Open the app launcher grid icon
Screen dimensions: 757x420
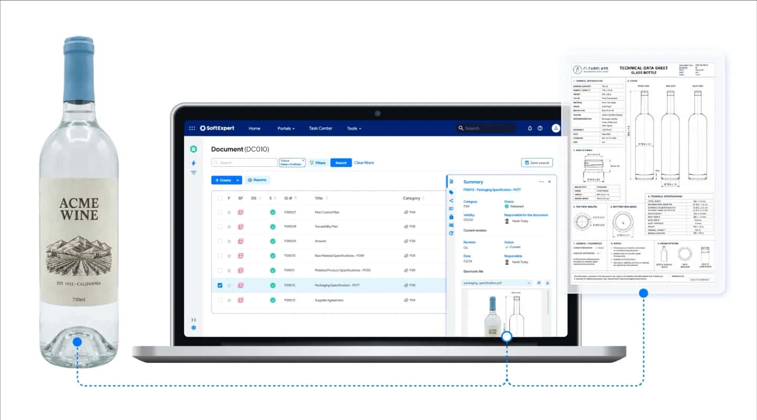192,128
